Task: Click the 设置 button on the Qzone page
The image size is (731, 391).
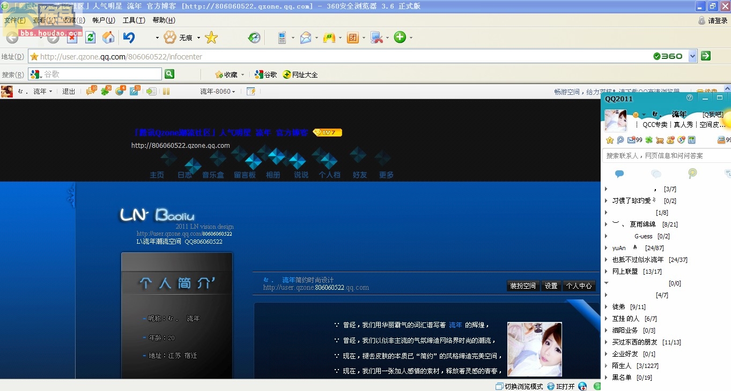Action: (551, 286)
